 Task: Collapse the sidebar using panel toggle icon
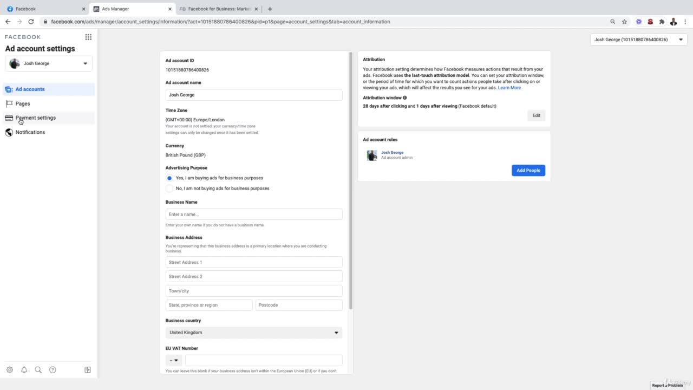tap(88, 370)
